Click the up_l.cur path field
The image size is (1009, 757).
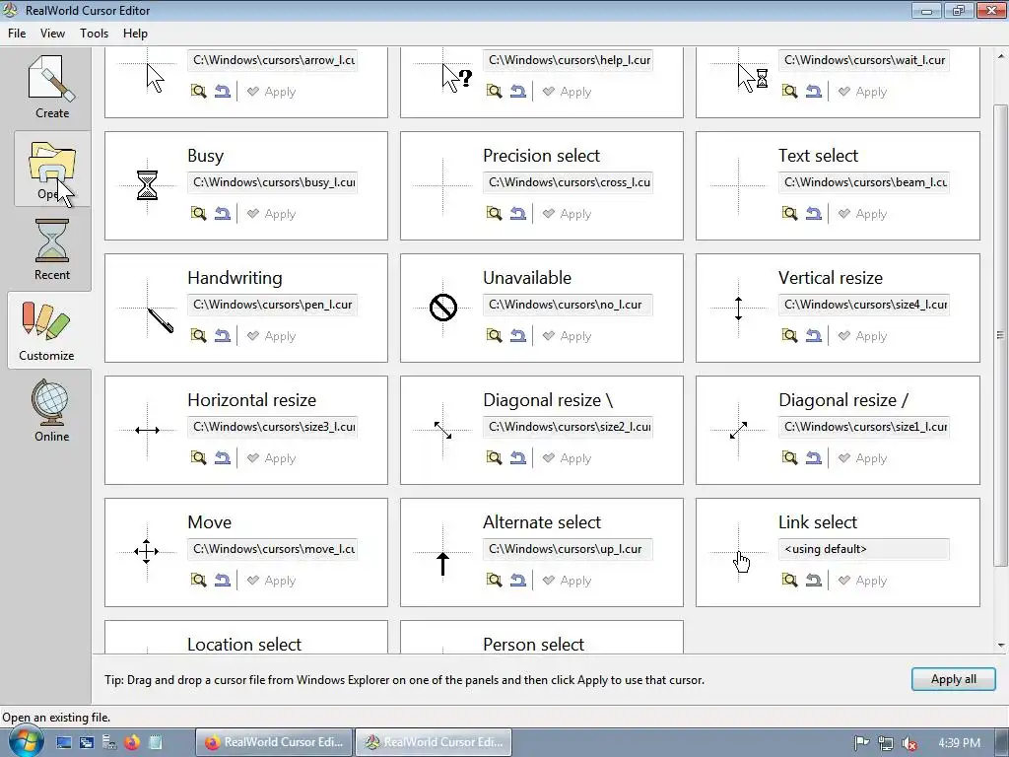[x=569, y=549]
